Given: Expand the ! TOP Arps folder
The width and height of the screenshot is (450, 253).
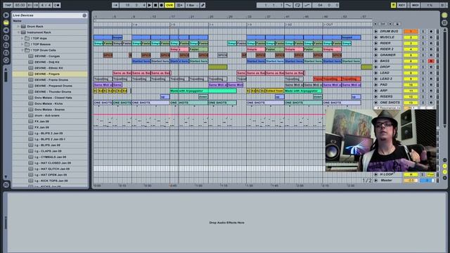Looking at the screenshot, I should [22, 38].
